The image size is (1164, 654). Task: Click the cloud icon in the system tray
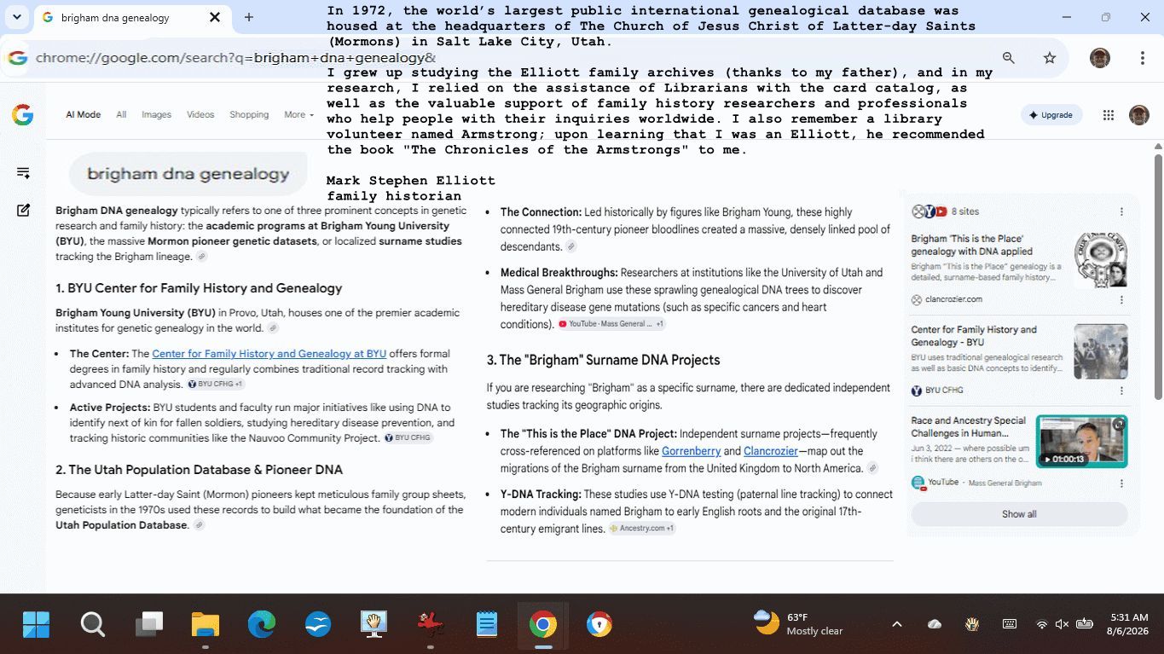click(935, 624)
